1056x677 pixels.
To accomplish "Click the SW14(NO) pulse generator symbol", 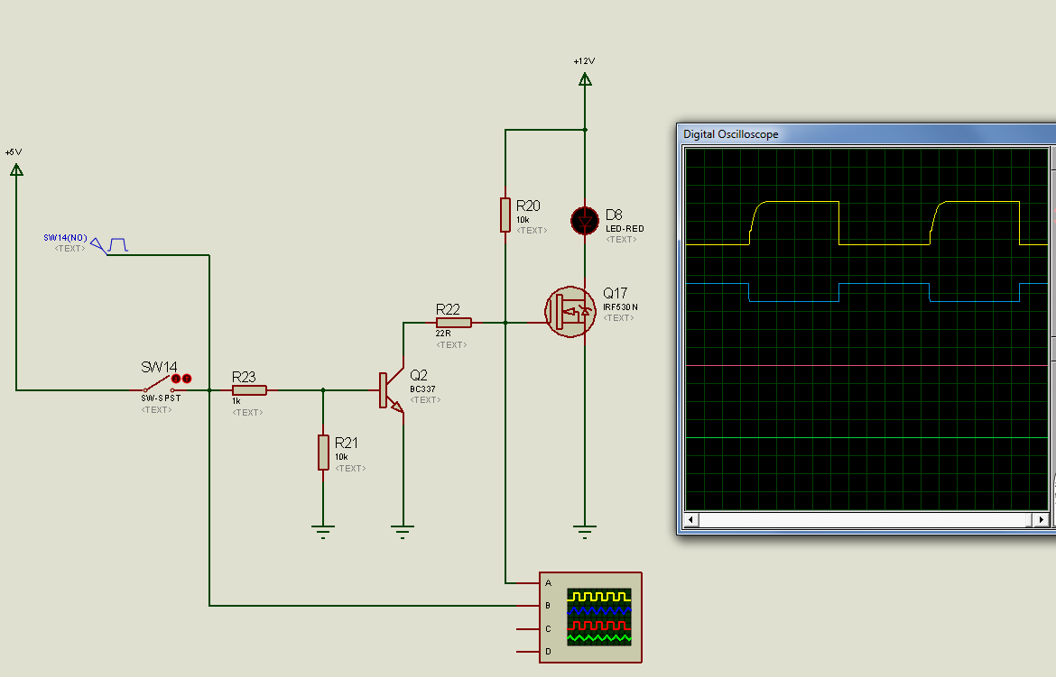I will tap(99, 244).
